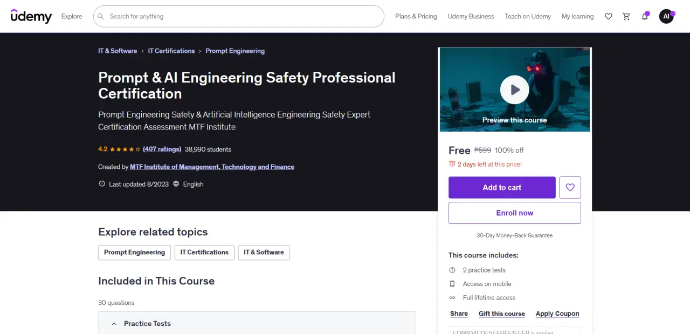Viewport: 690px width, 334px height.
Task: Open Teach on Udemy
Action: [x=528, y=16]
